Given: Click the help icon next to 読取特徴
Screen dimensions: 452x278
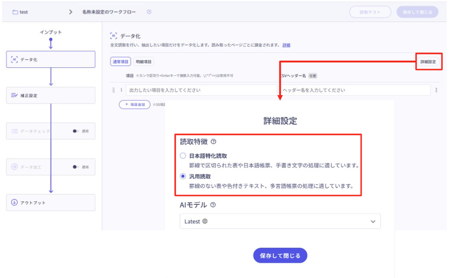Looking at the screenshot, I should tap(213, 142).
